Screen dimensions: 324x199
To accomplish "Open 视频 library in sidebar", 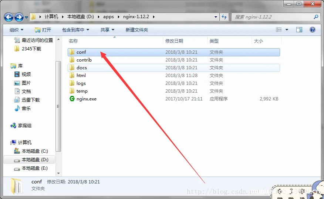I will [22, 74].
